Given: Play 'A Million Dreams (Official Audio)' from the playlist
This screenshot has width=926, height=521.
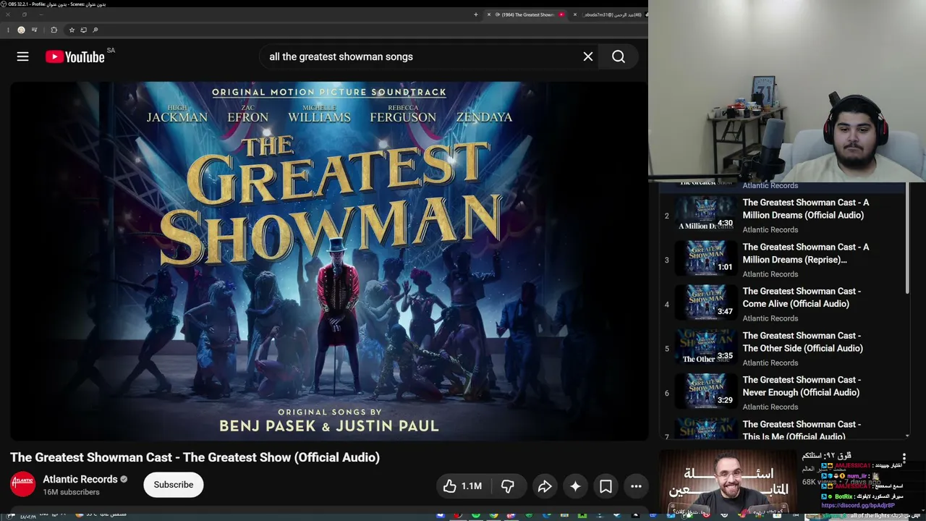Looking at the screenshot, I should [x=805, y=209].
